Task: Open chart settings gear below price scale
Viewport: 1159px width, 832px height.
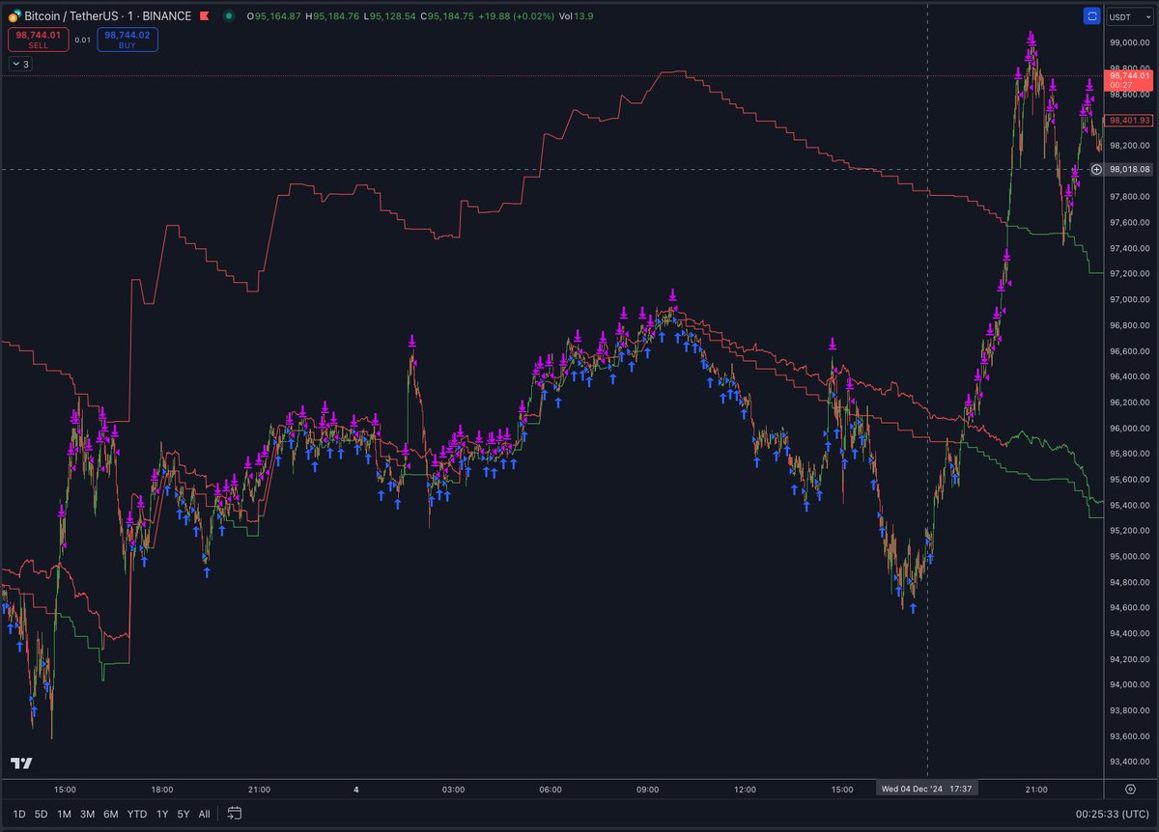Action: tap(1128, 789)
